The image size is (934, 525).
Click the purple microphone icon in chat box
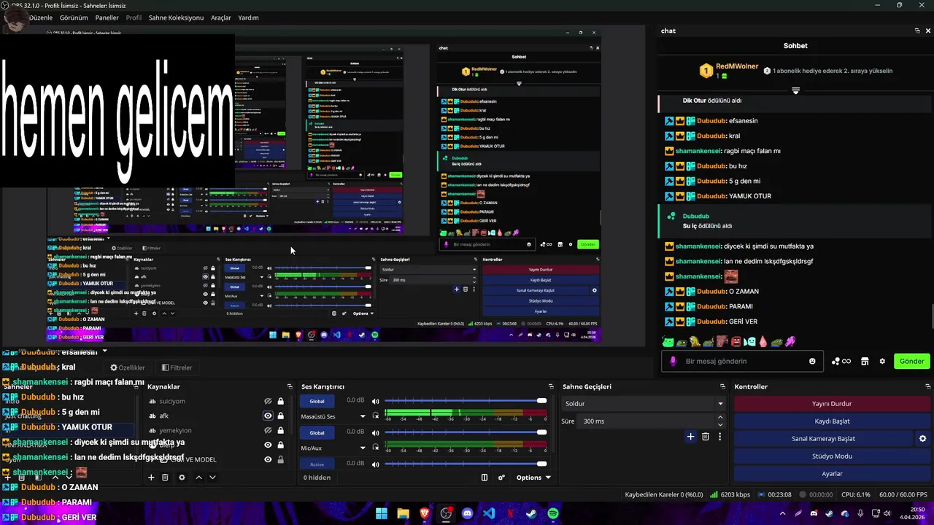tap(673, 361)
